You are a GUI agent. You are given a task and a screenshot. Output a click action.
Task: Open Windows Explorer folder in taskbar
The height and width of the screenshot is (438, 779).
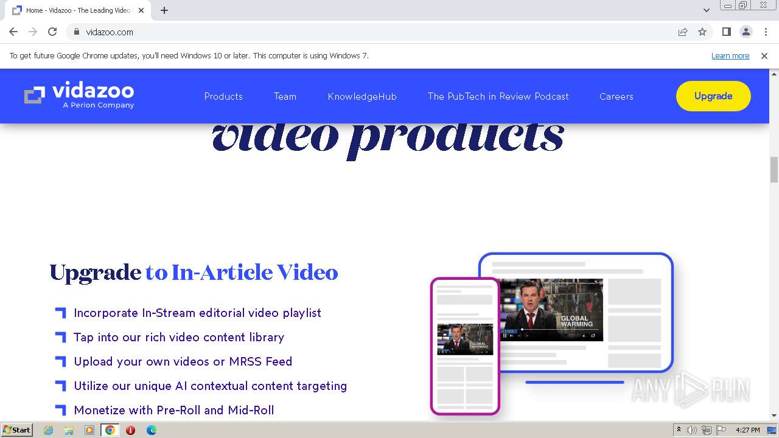pos(69,430)
